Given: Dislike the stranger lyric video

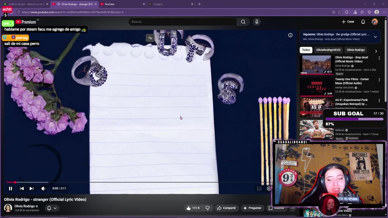Looking at the screenshot, I should coord(208,208).
